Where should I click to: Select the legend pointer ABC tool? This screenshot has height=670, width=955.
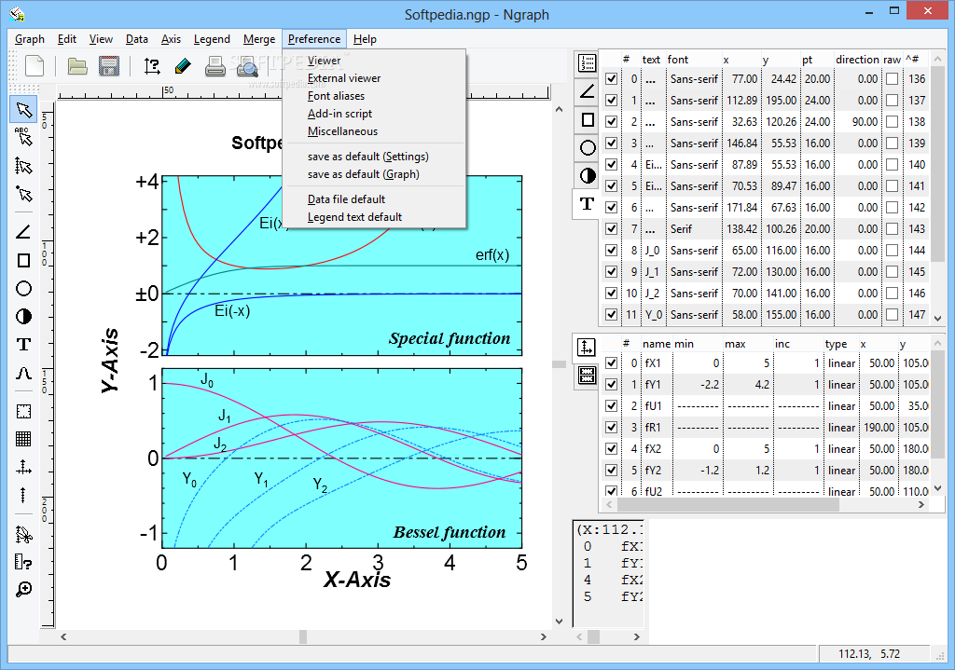(23, 137)
